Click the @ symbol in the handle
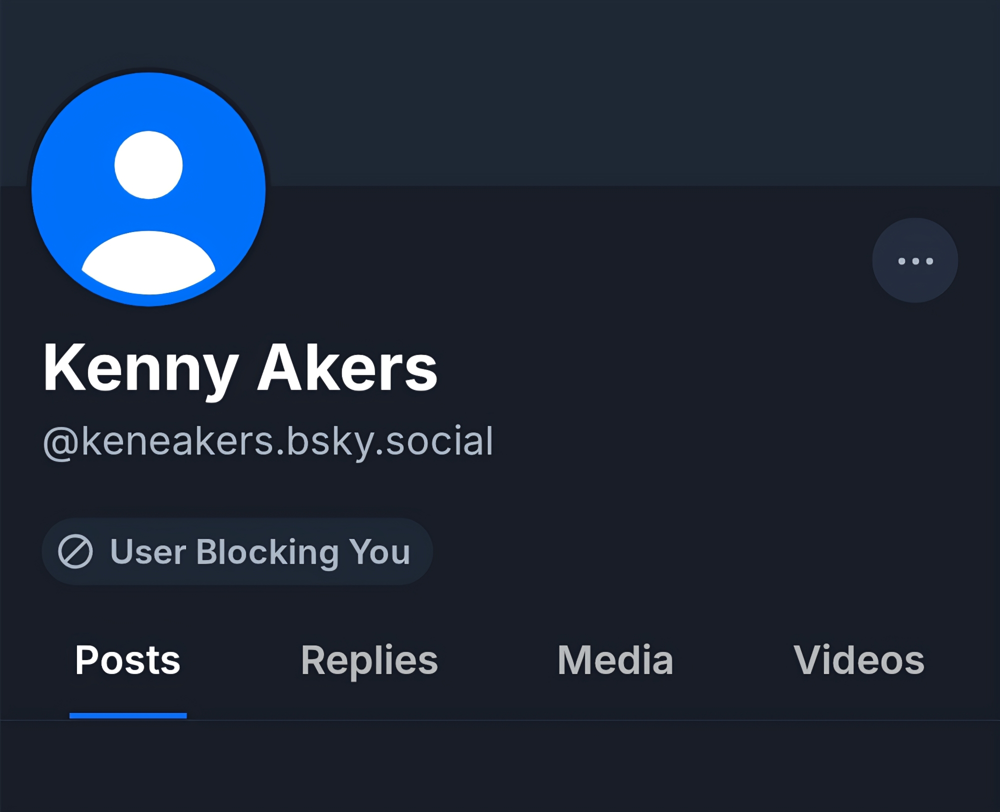The image size is (1000, 812). point(61,443)
